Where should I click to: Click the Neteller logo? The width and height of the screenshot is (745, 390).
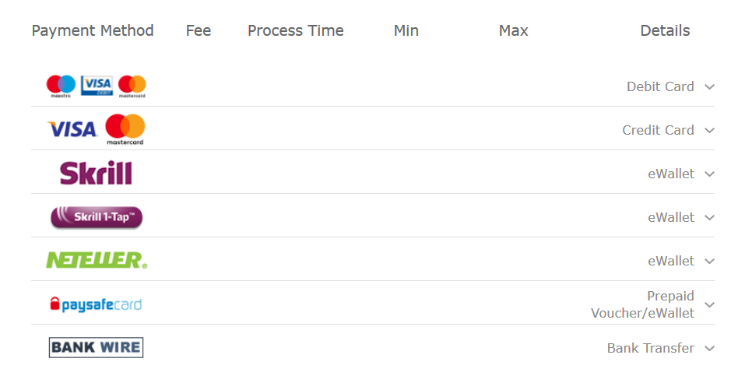pyautogui.click(x=97, y=260)
